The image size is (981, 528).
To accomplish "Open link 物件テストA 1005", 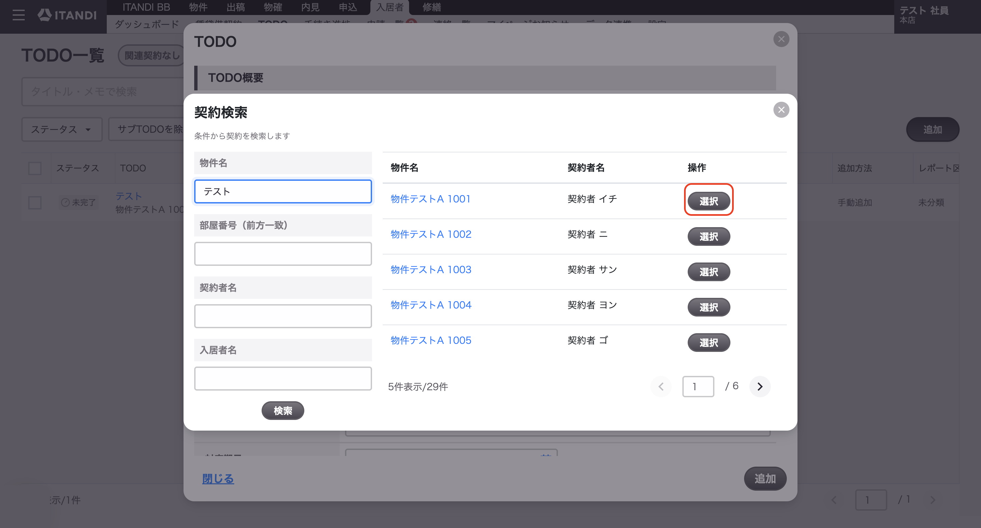I will click(431, 340).
